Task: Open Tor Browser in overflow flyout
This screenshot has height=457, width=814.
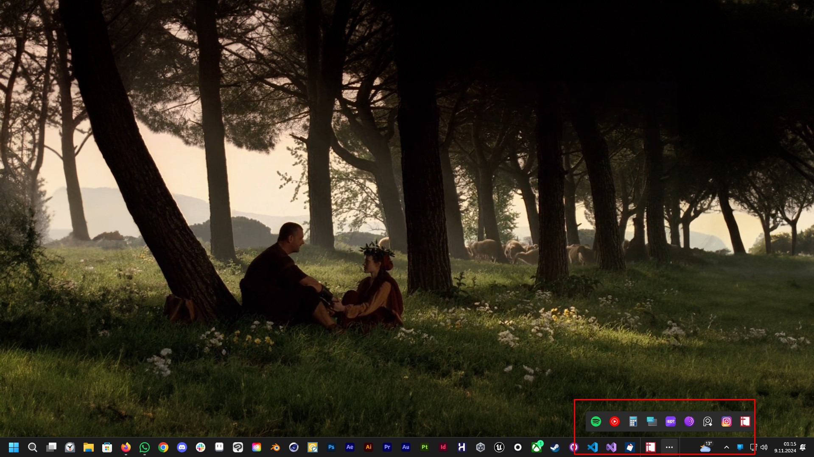Action: click(x=689, y=421)
